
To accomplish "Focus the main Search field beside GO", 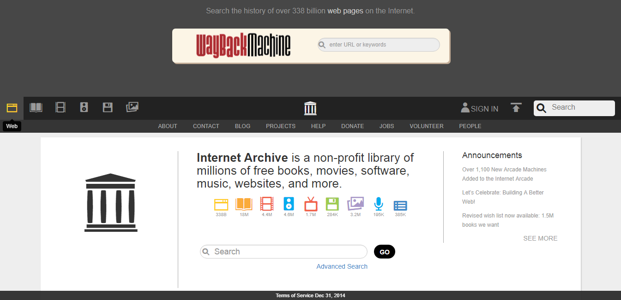I will point(283,252).
